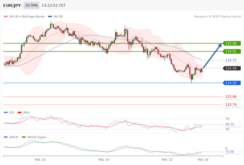
Task: Click the blue MACD legend swatch
Action: point(6,137)
